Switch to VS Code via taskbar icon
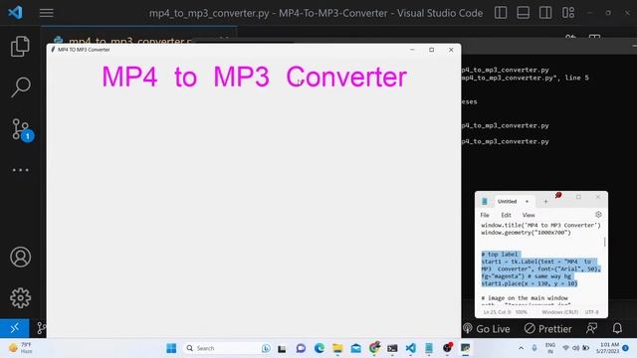637x358 pixels. pyautogui.click(x=410, y=348)
